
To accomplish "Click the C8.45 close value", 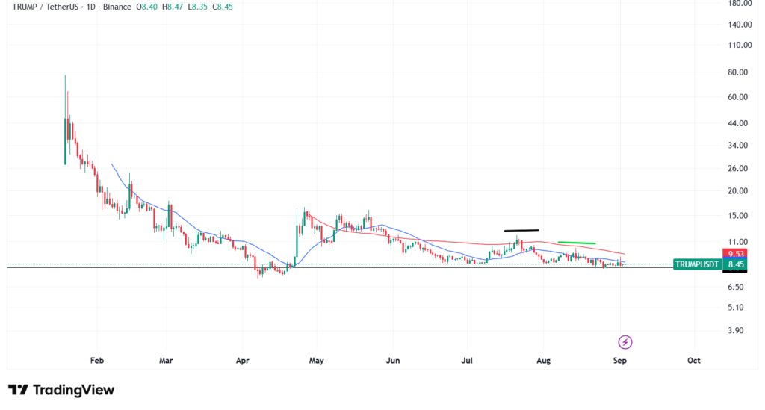I will 223,7.
